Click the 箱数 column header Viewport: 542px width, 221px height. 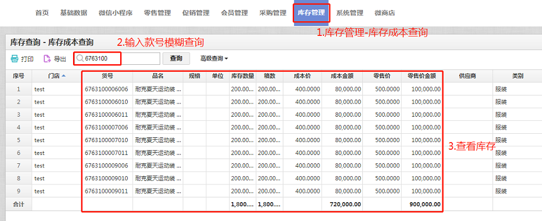pyautogui.click(x=269, y=77)
